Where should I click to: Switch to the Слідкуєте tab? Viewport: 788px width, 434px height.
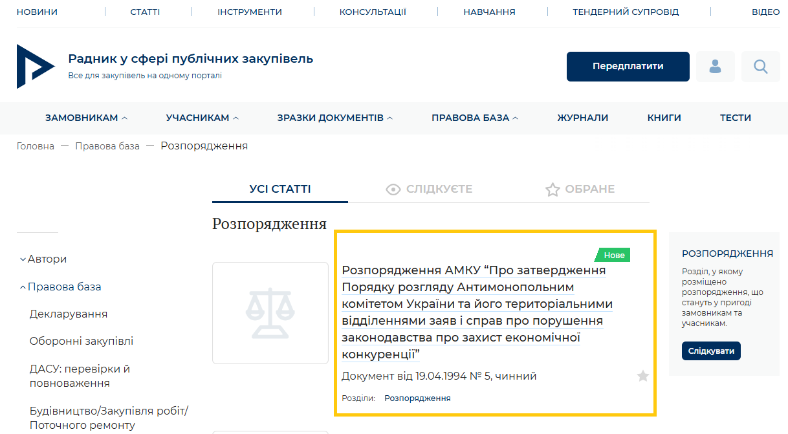click(x=429, y=190)
